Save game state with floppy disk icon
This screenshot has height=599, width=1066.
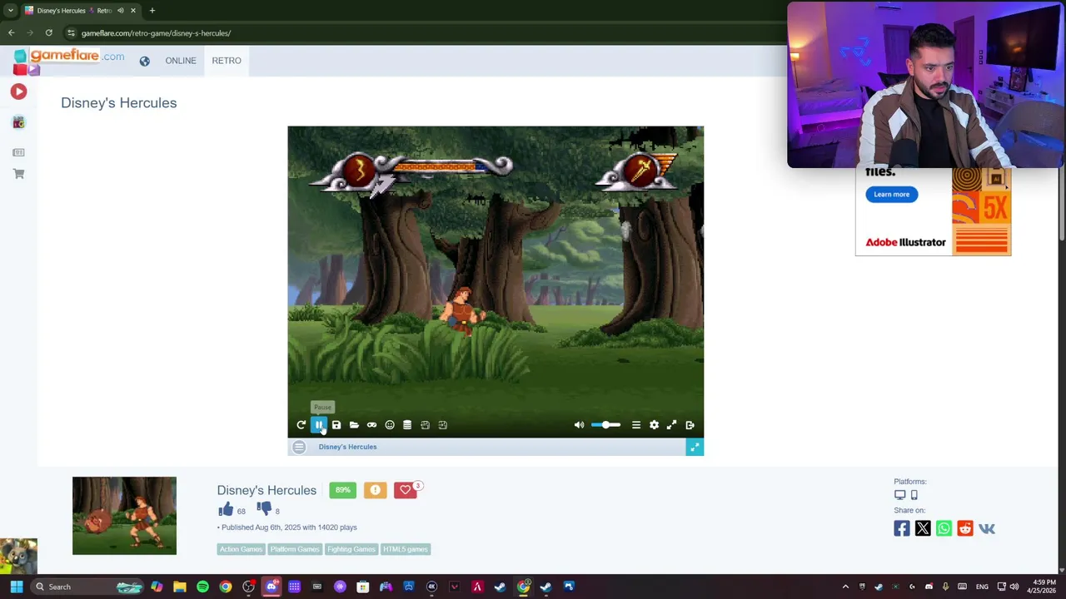click(x=336, y=425)
